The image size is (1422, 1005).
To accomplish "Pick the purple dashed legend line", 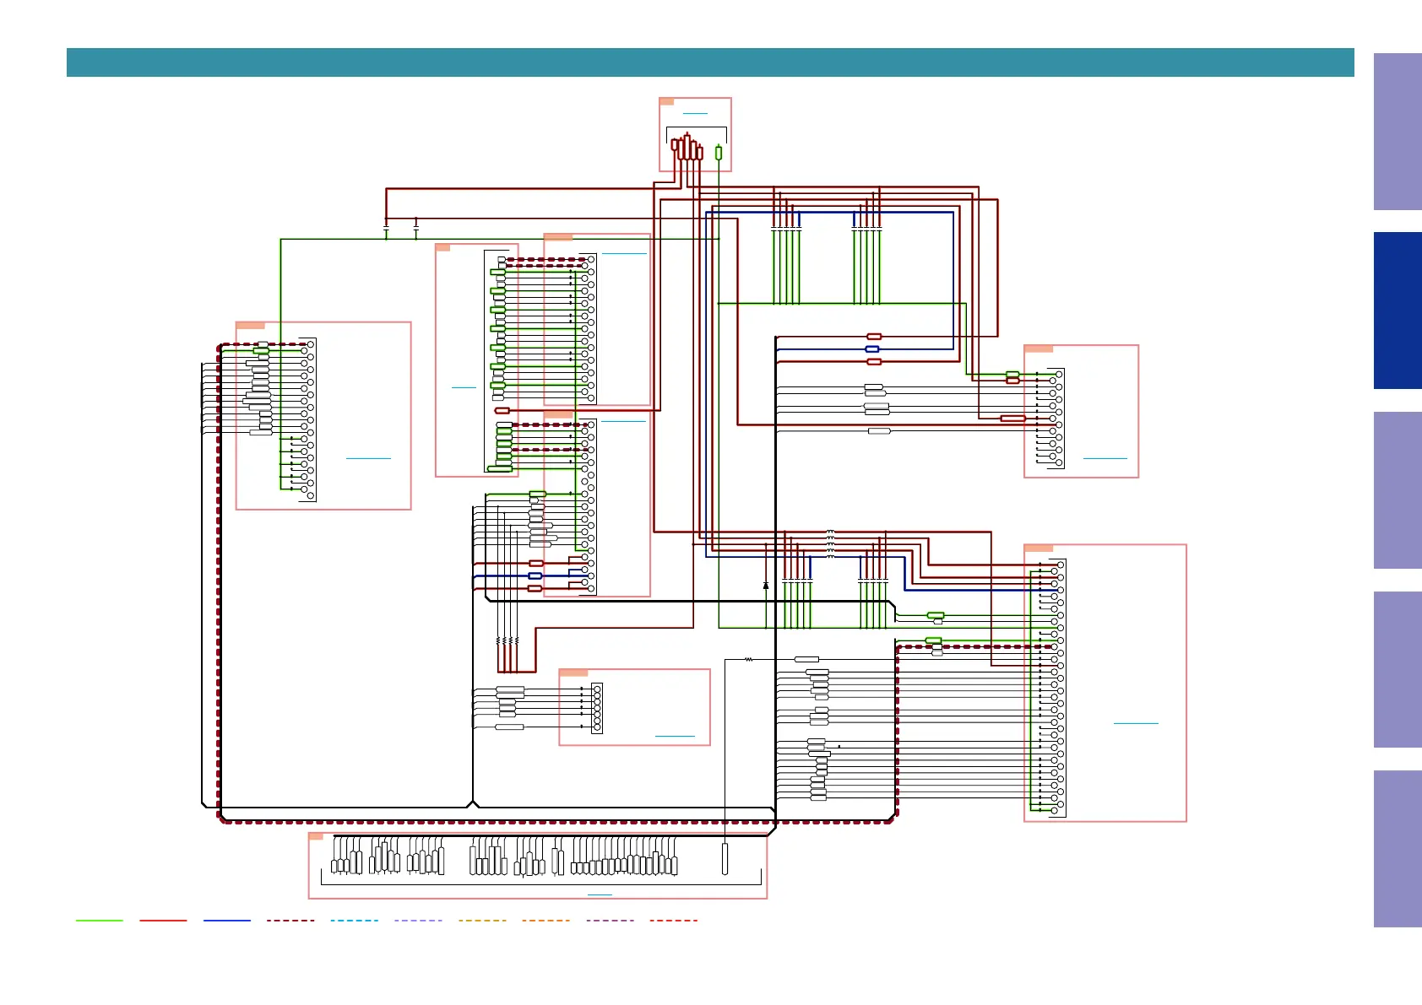I will pos(610,921).
